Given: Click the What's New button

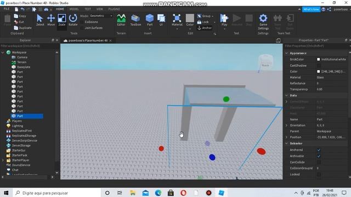Looking at the screenshot, I should coord(311,9).
